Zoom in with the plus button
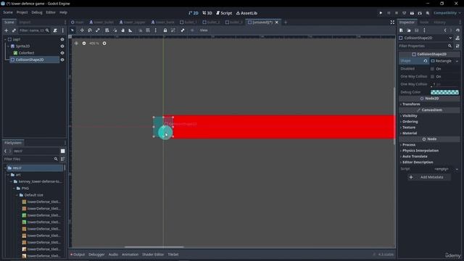The height and width of the screenshot is (261, 464). [104, 43]
